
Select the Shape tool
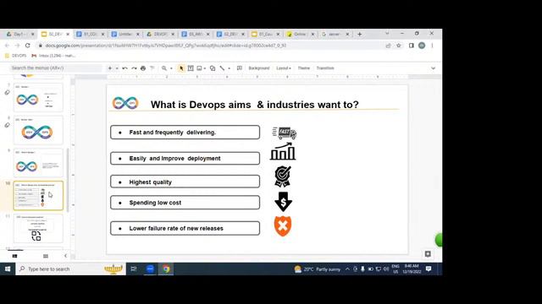[213, 68]
